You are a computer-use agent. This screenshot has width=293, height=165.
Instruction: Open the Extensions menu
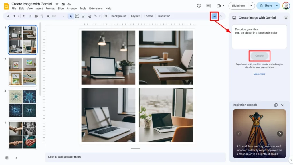click(x=96, y=9)
